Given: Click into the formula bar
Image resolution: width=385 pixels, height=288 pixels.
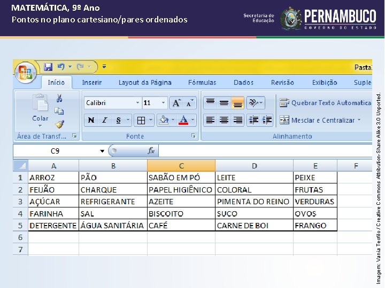Looking at the screenshot, I should 265,150.
